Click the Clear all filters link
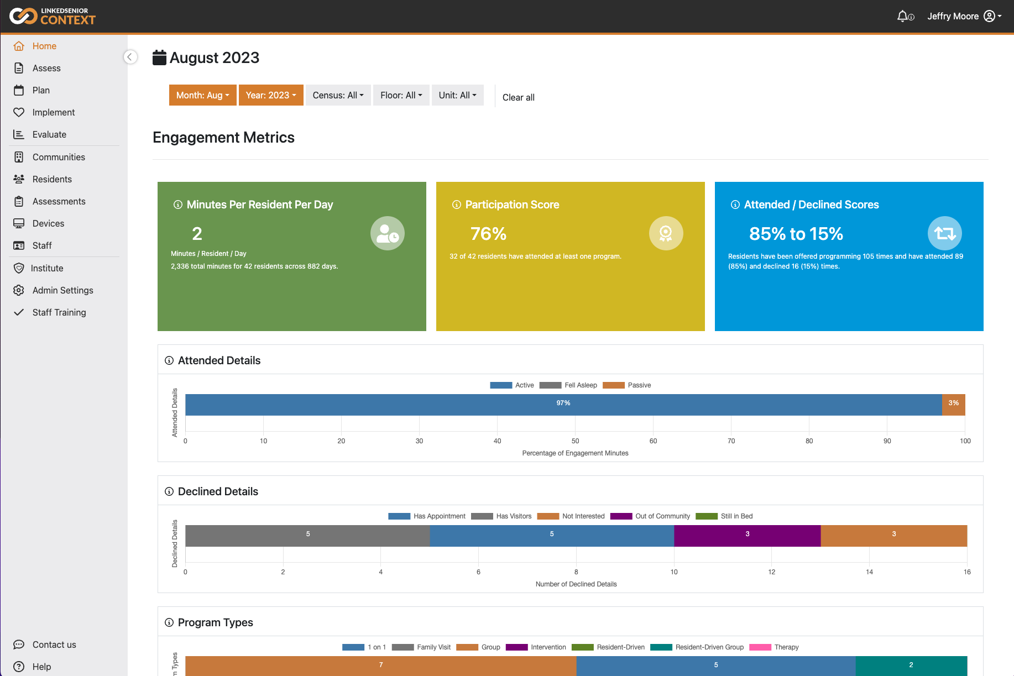Viewport: 1014px width, 676px height. click(x=518, y=97)
